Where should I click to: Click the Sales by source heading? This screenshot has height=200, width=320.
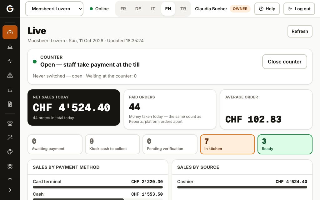click(198, 167)
